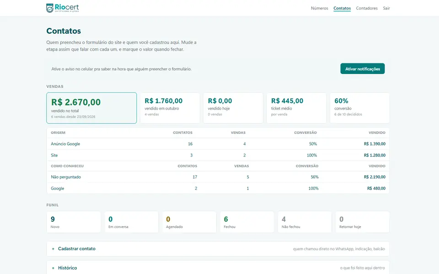Filter funnel by Retornar hoje
This screenshot has height=274, width=439.
363,222
